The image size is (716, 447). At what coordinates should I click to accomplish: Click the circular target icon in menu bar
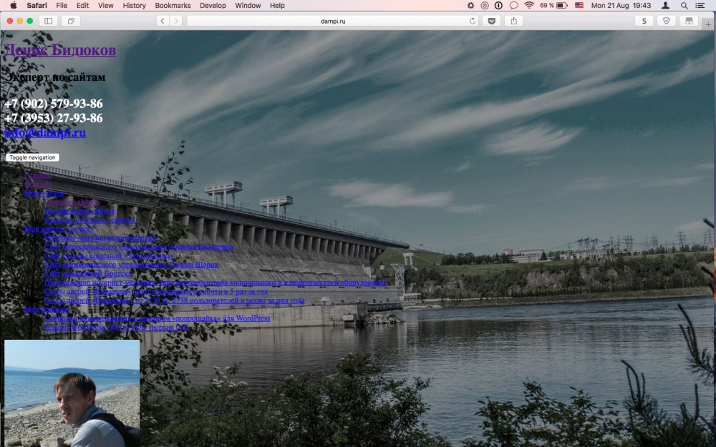point(485,6)
